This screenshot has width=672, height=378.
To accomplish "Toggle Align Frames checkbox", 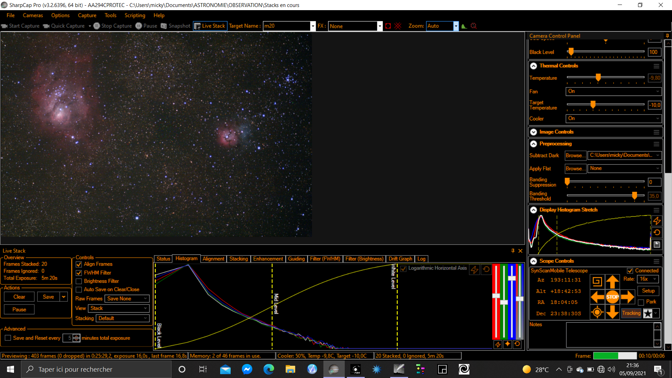I will tap(79, 264).
